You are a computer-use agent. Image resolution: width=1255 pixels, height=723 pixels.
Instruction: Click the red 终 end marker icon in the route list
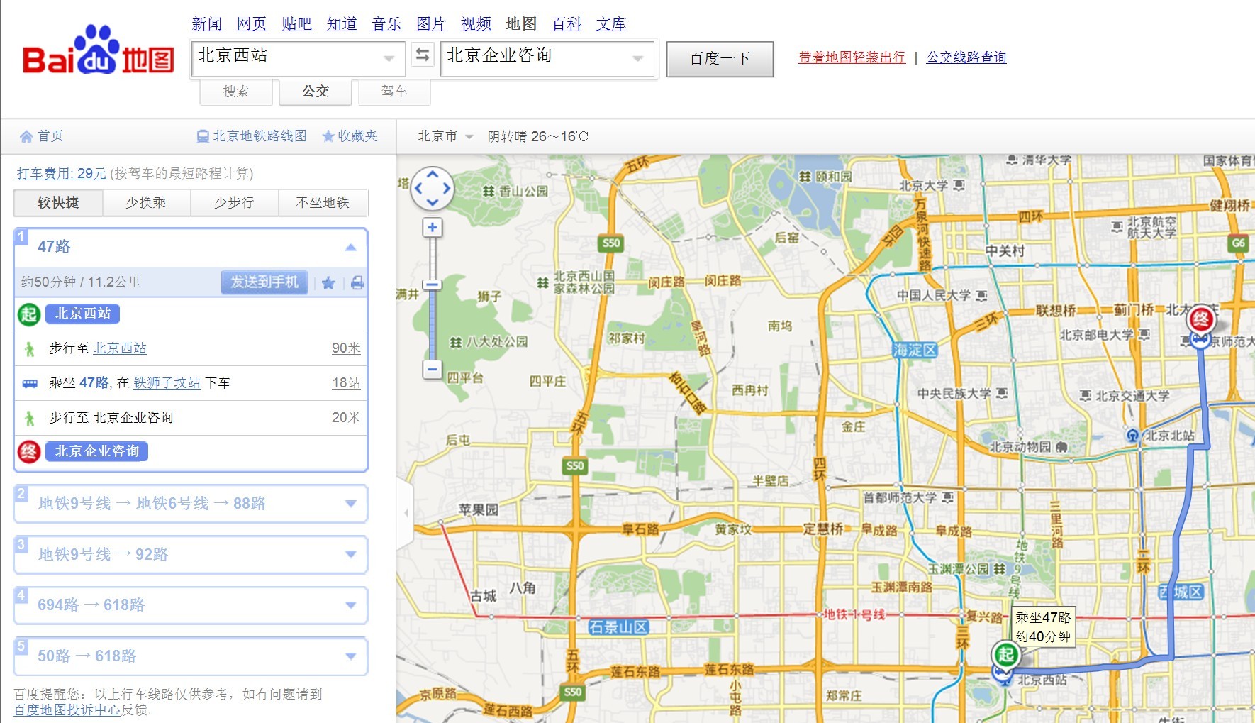coord(28,451)
